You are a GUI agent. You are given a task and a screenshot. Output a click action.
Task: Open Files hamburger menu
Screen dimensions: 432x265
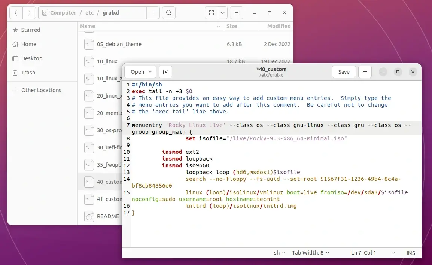pos(236,13)
